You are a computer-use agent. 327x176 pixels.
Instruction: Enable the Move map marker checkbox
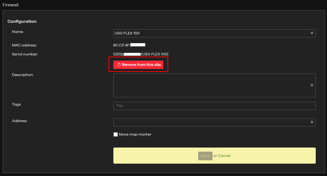tap(116, 134)
